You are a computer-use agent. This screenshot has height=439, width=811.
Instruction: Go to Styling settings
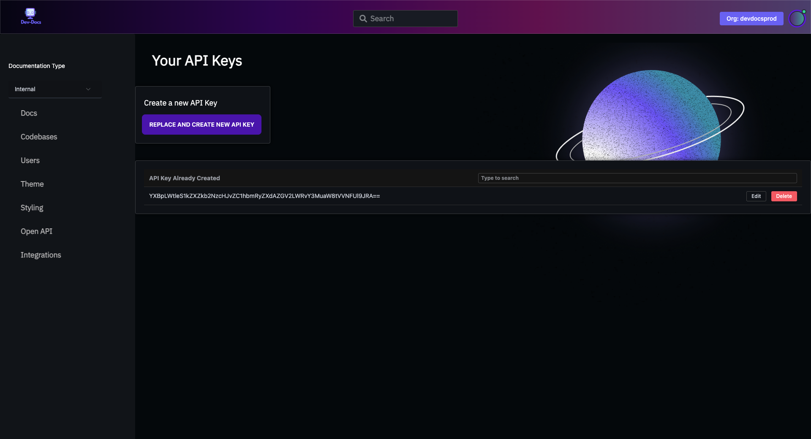tap(32, 208)
